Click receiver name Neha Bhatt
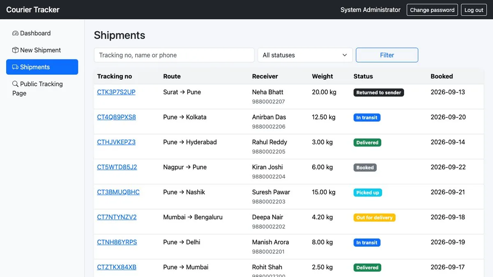The image size is (493, 277). pos(268,92)
